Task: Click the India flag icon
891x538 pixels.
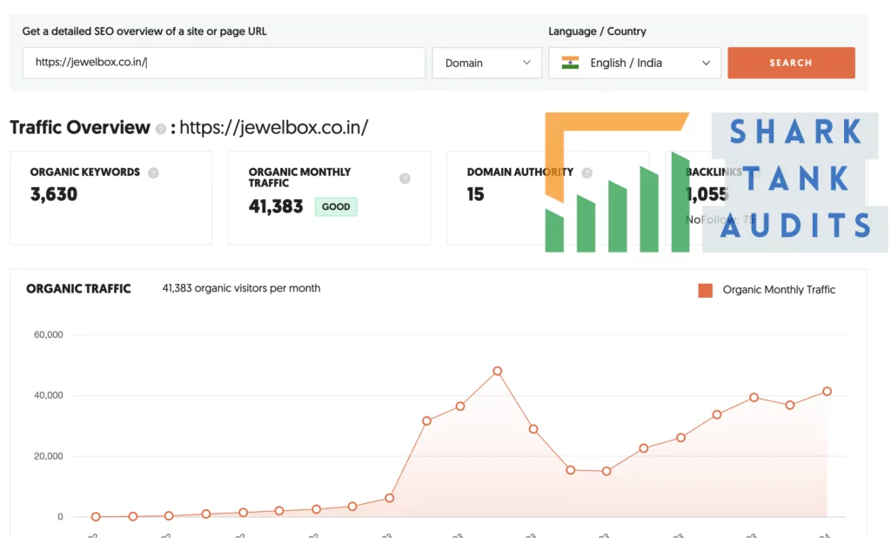Action: pyautogui.click(x=570, y=63)
